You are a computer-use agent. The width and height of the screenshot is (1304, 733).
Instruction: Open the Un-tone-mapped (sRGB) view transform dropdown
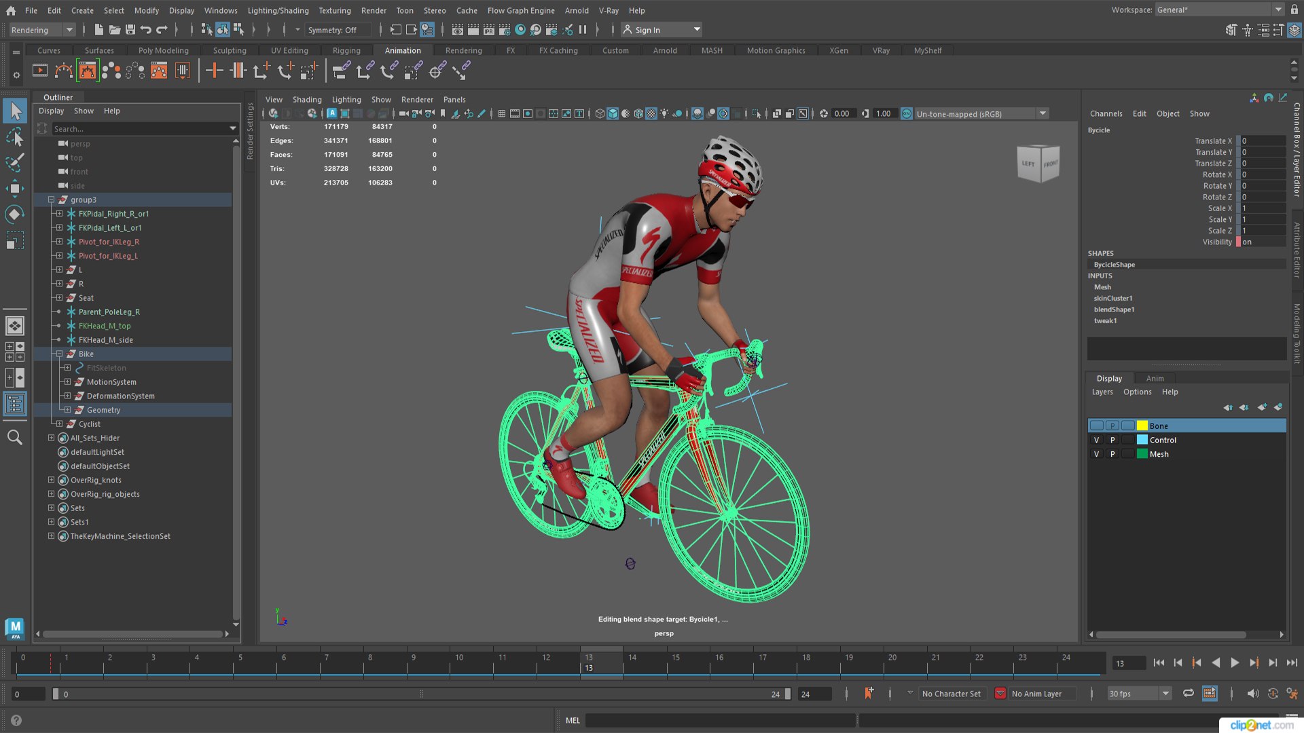point(981,114)
